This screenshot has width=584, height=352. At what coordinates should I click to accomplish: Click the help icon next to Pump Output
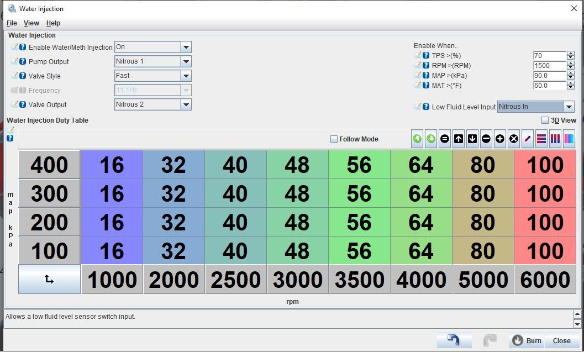click(23, 61)
